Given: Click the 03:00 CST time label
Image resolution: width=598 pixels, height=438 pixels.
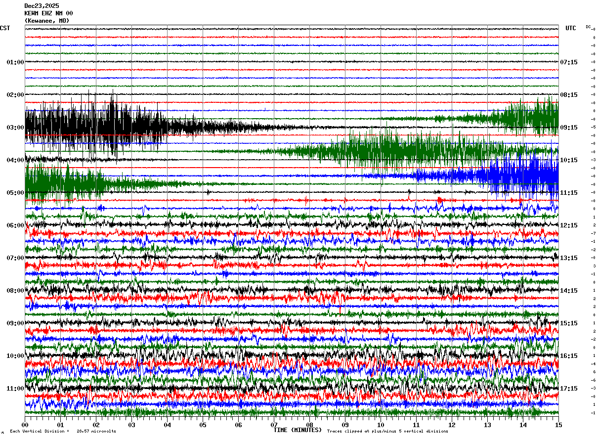Looking at the screenshot, I should coord(15,128).
